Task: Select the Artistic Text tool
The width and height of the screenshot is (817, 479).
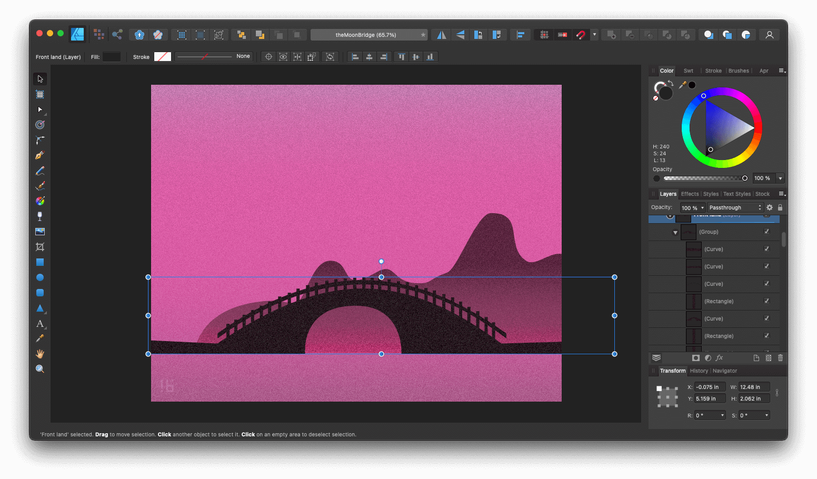Action: click(40, 324)
